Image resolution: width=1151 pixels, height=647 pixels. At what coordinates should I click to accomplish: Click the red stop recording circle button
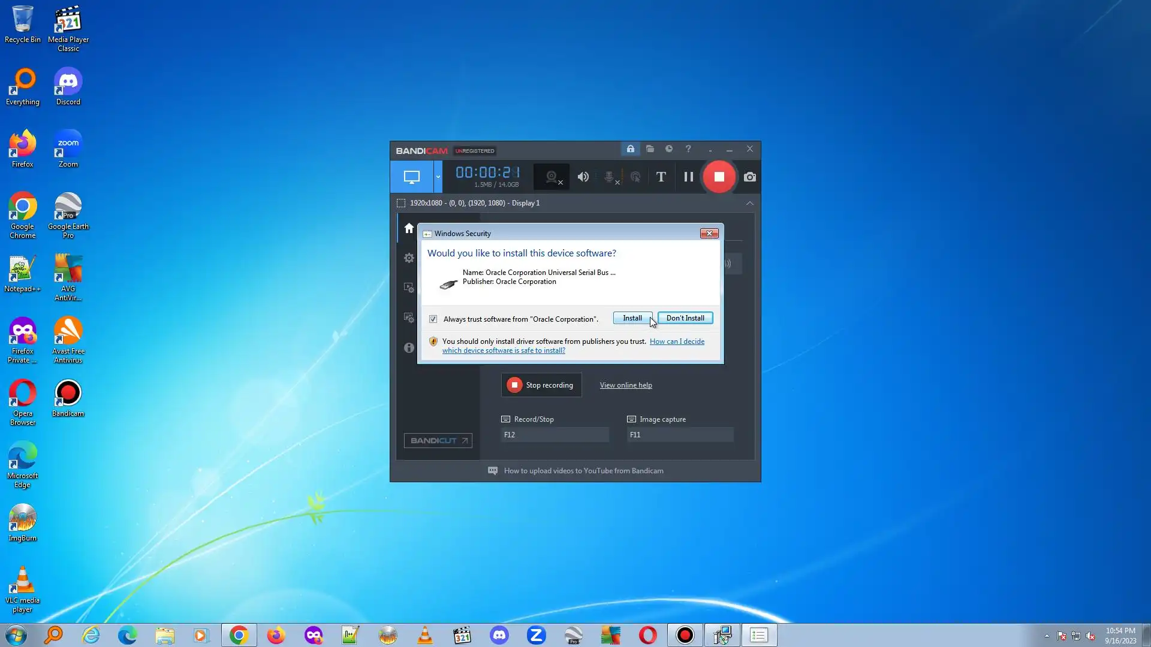tap(719, 177)
